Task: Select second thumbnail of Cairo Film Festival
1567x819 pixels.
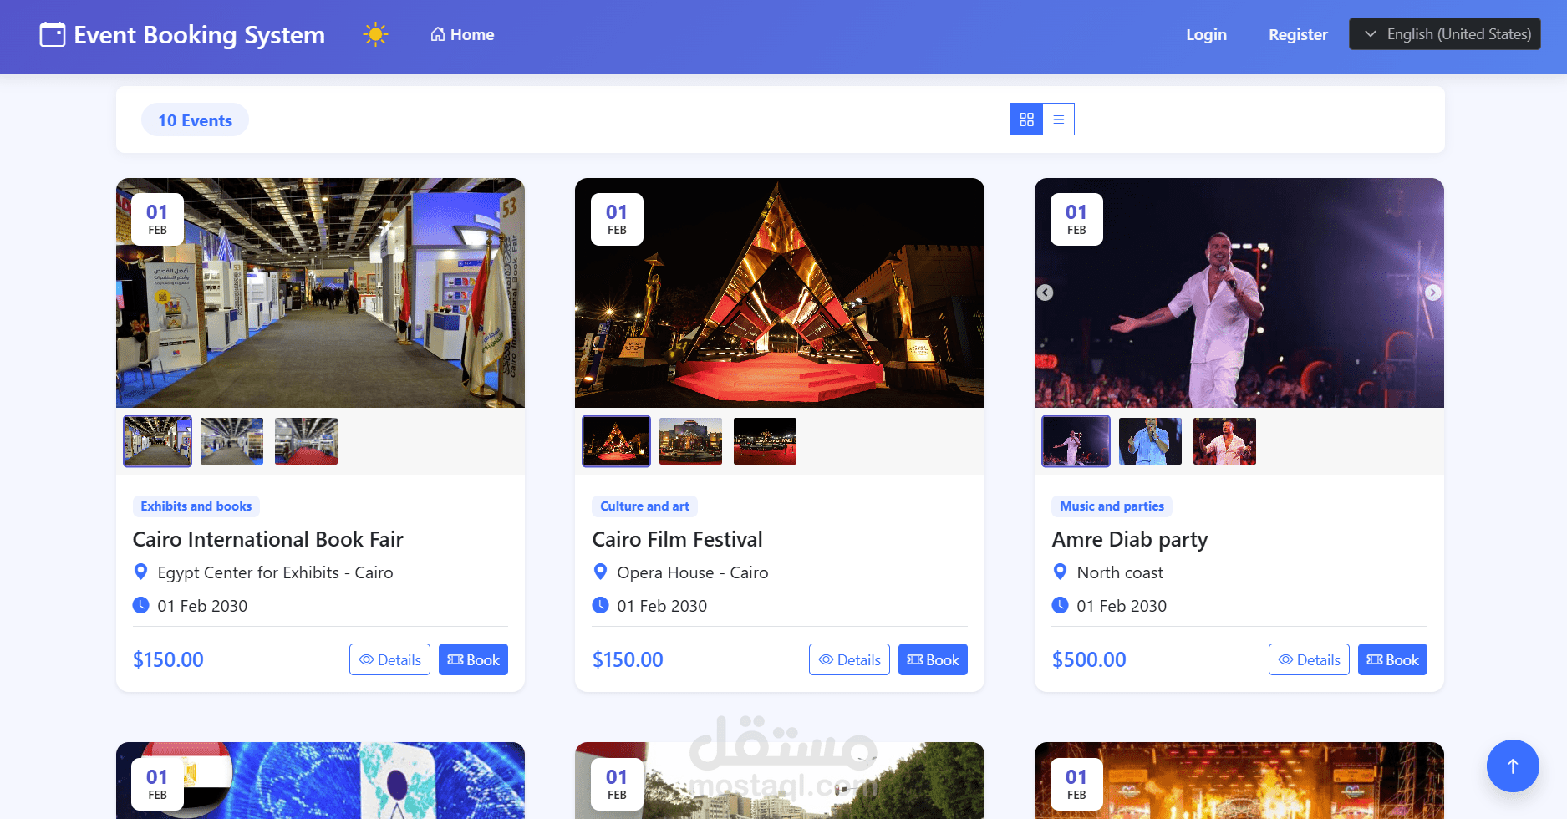Action: click(x=690, y=441)
